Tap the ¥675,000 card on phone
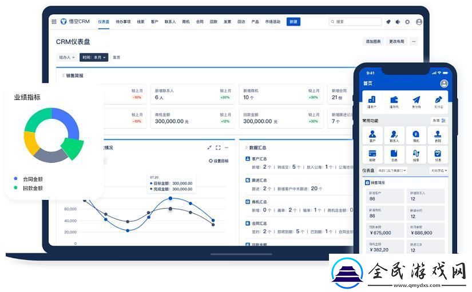This screenshot has height=292, width=472. coord(384,230)
